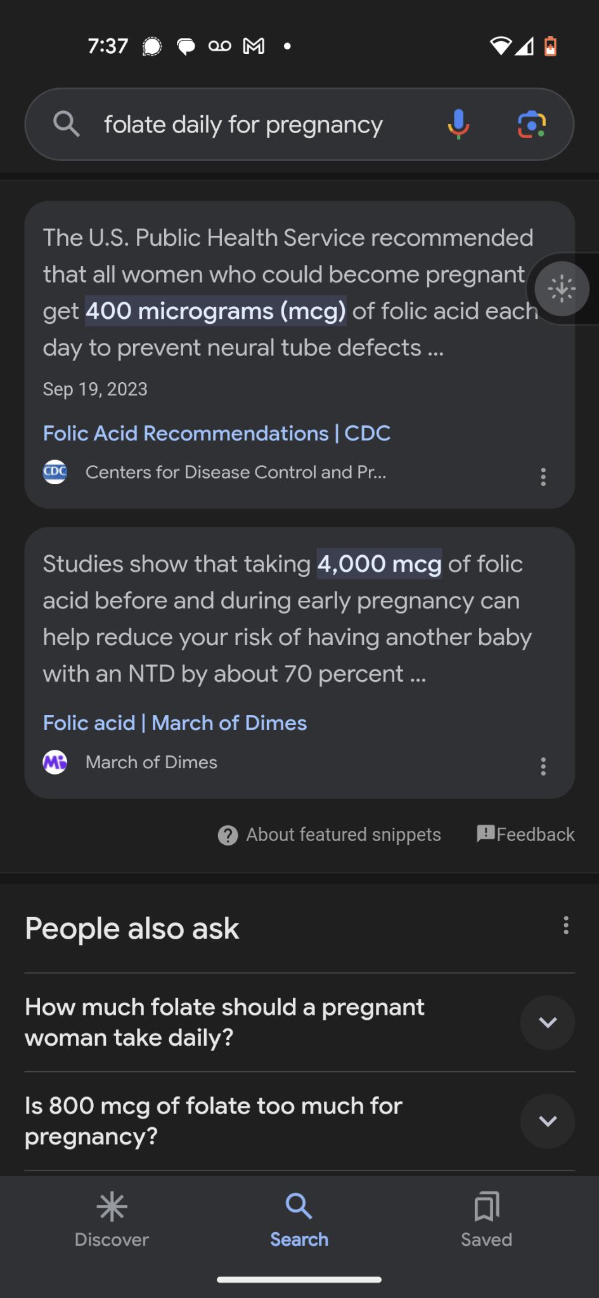Viewport: 599px width, 1298px height.
Task: Open Google Lens camera search
Action: click(532, 124)
